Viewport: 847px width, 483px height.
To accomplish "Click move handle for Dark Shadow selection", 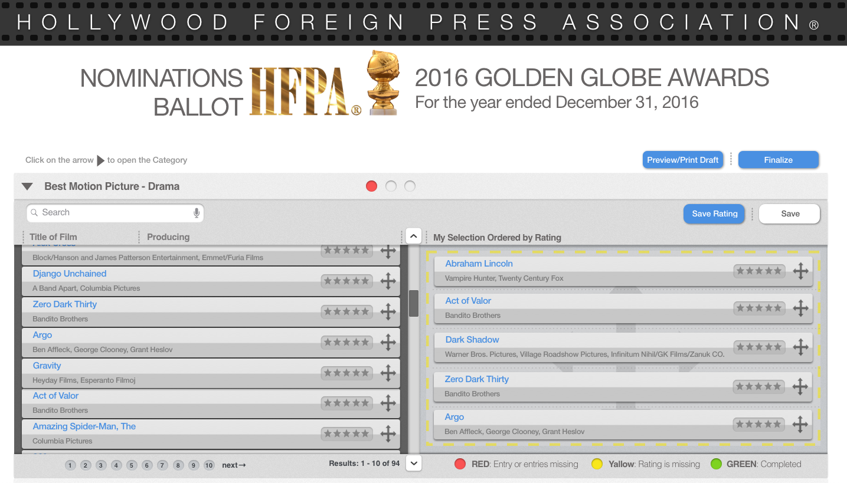I will pos(800,347).
